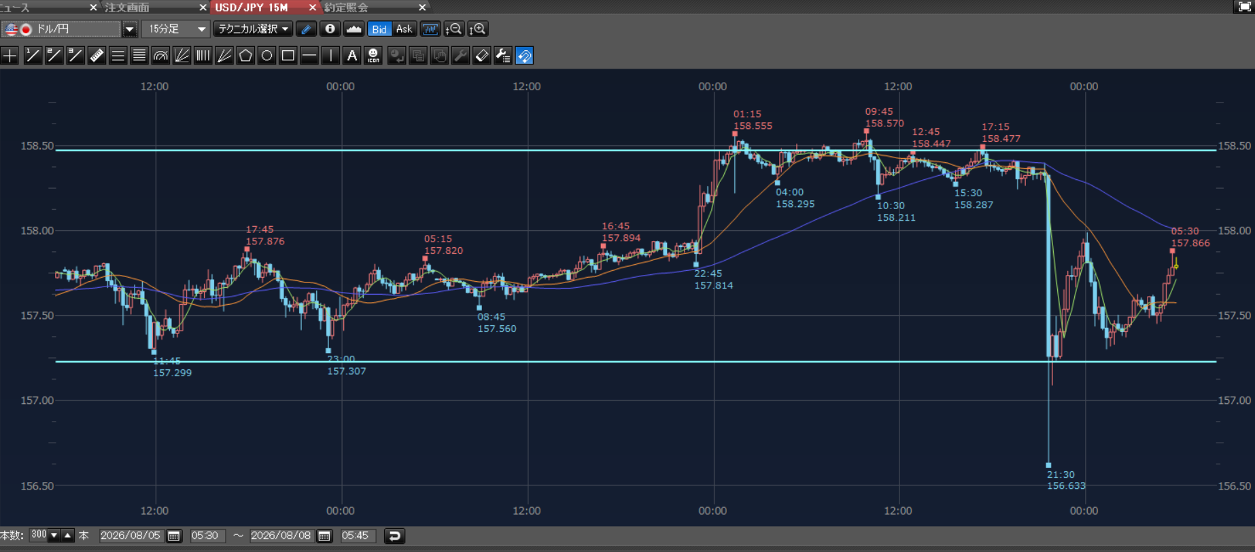Select the circle drawing tool
This screenshot has width=1255, height=552.
point(267,56)
